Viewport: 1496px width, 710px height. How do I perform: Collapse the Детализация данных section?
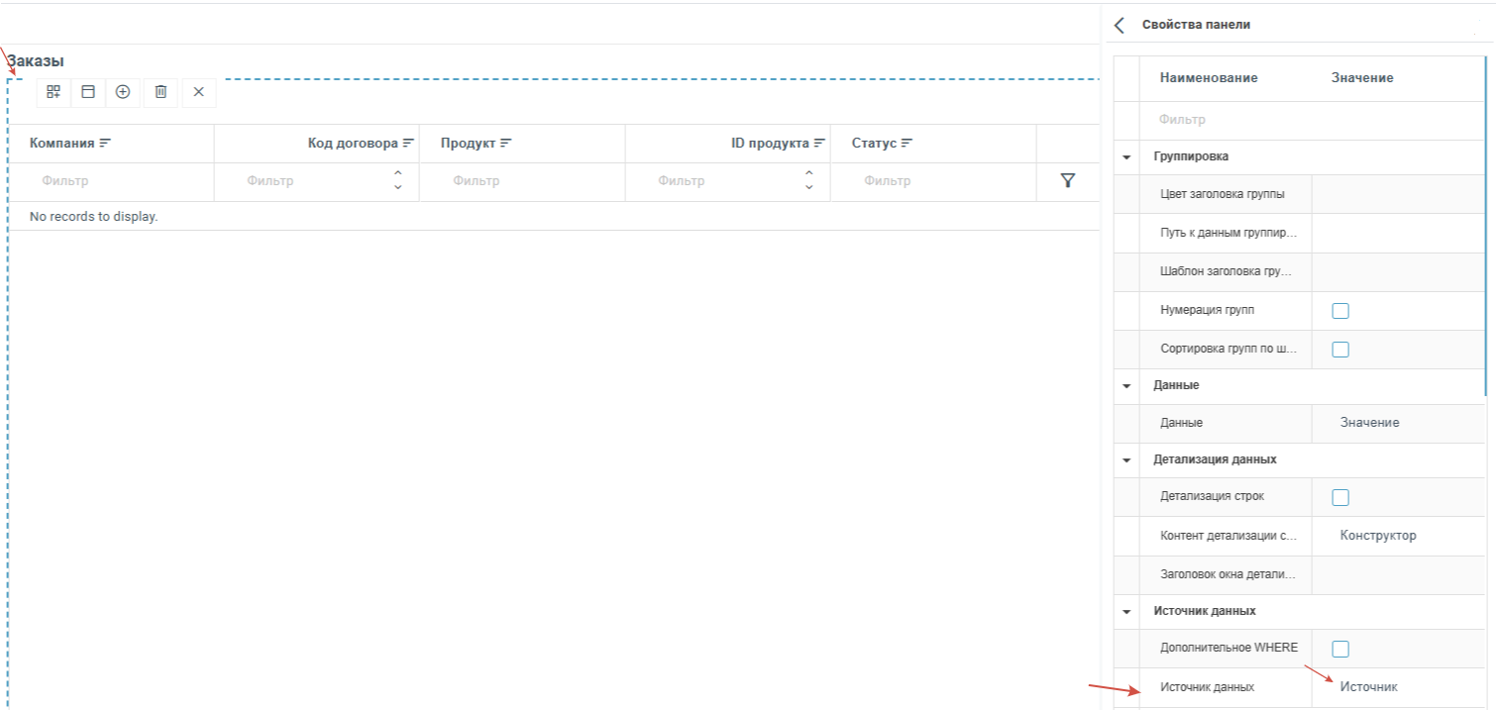pyautogui.click(x=1126, y=460)
